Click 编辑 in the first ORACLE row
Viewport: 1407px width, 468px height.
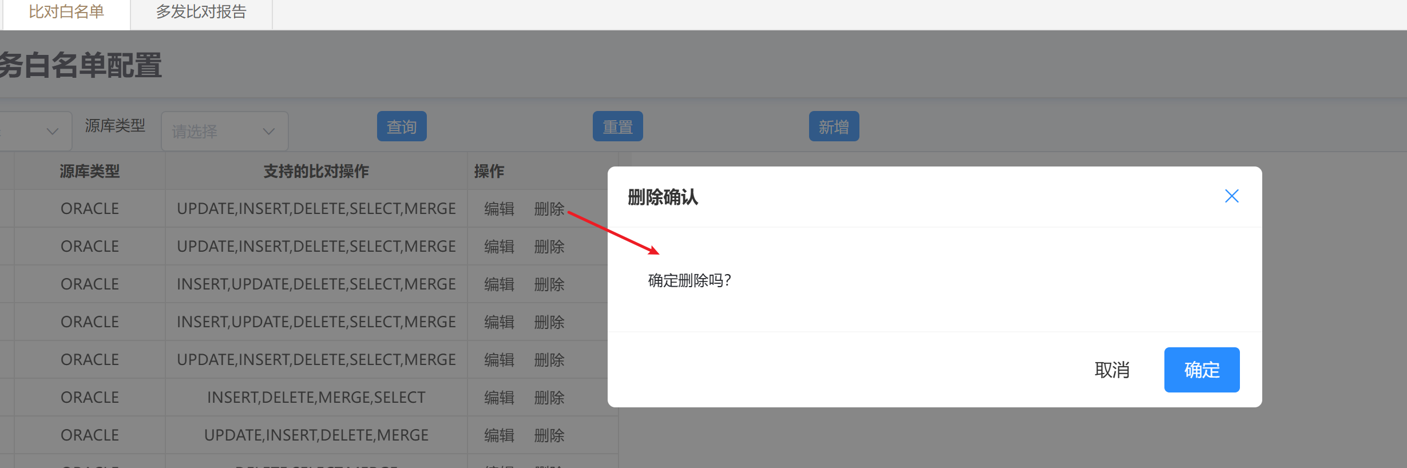coord(499,209)
